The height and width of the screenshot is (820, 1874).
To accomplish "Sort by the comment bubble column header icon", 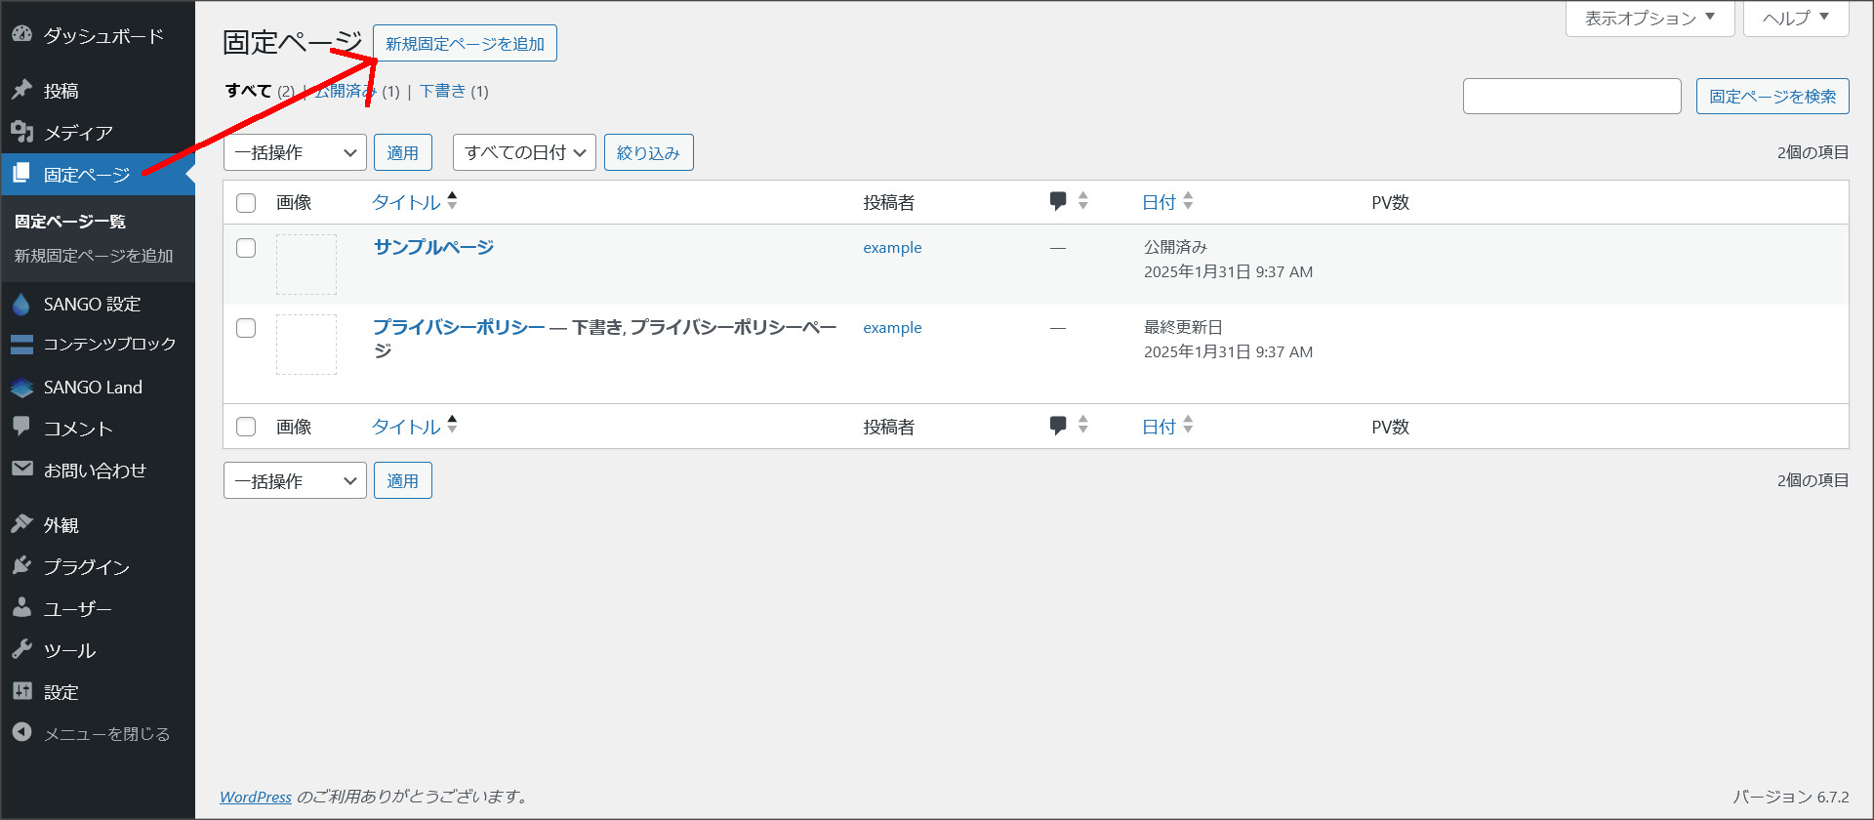I will (x=1058, y=201).
